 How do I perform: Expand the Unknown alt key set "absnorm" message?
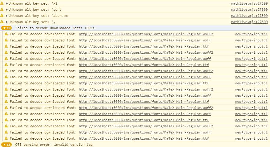[7, 16]
